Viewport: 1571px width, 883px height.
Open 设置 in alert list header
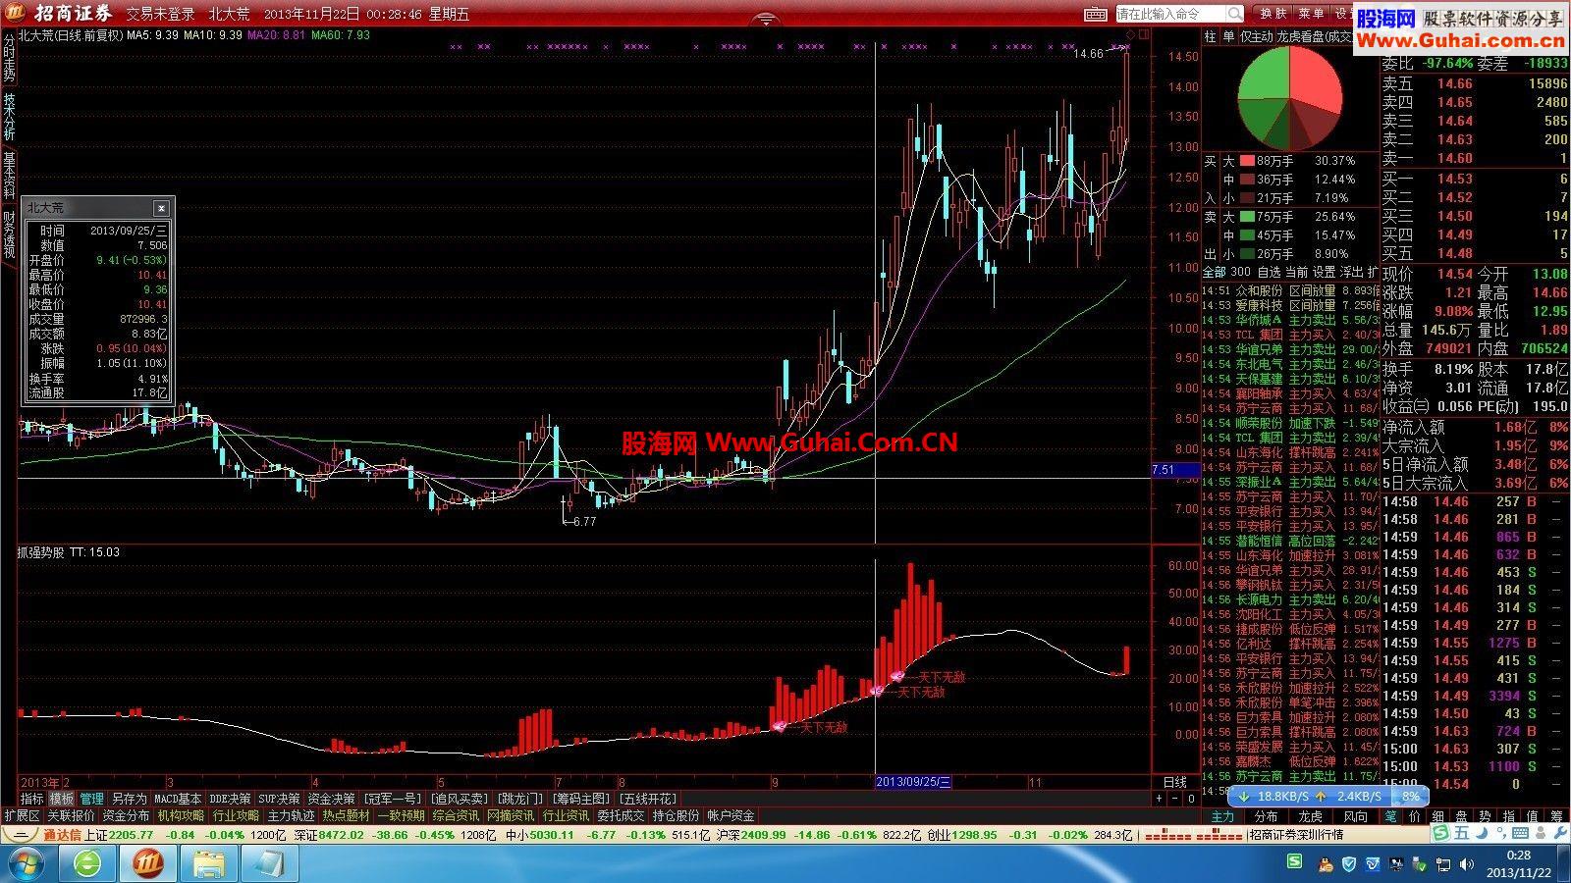1325,272
